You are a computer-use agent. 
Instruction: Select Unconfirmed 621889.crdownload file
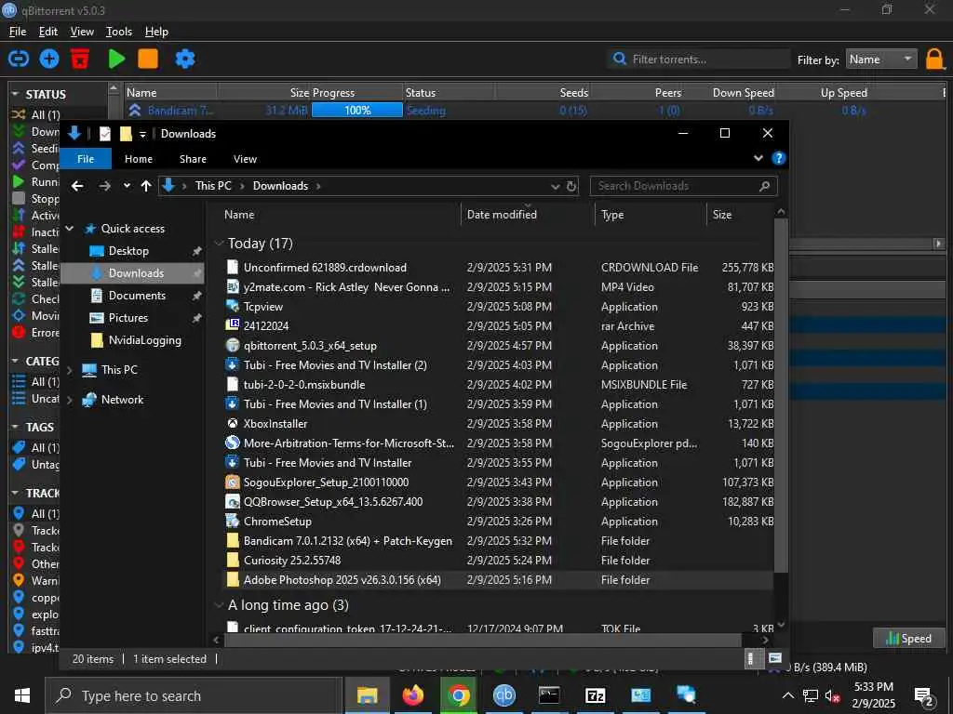tap(325, 267)
